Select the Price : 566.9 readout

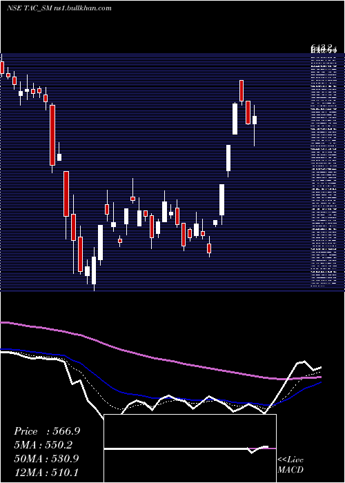[x=47, y=431]
